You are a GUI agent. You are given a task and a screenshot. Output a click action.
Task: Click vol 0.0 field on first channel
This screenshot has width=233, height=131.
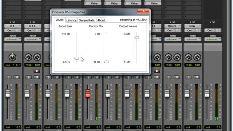point(13,127)
